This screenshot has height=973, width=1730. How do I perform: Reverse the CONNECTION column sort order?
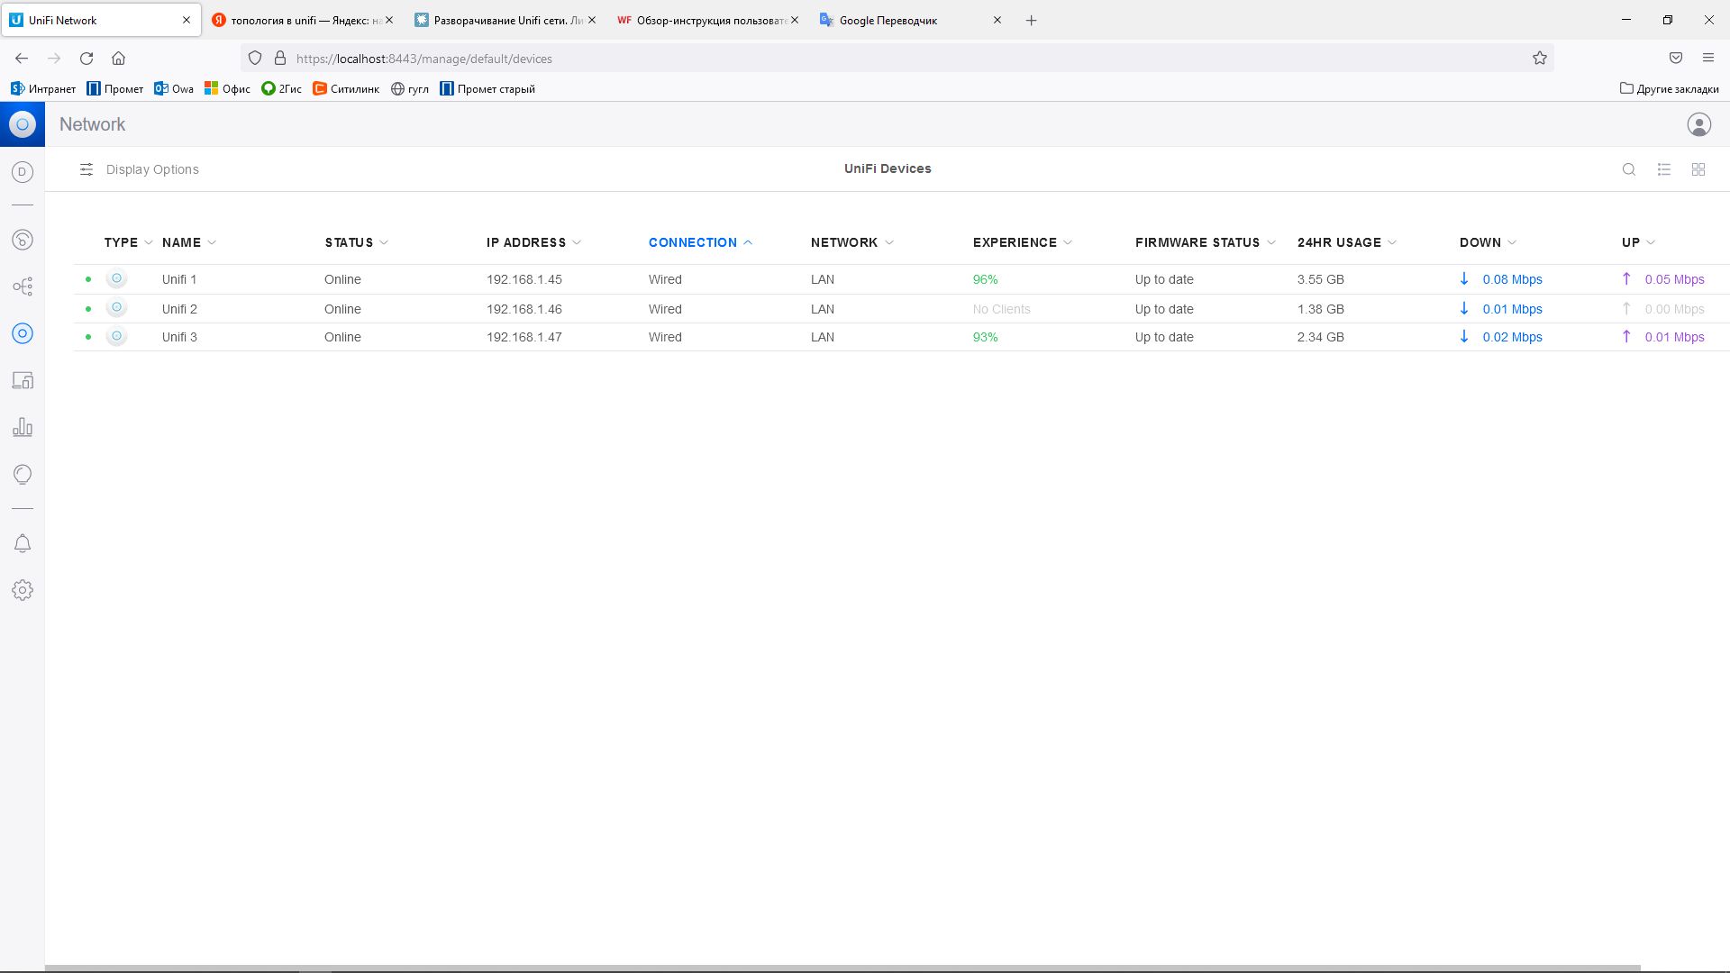pos(700,242)
